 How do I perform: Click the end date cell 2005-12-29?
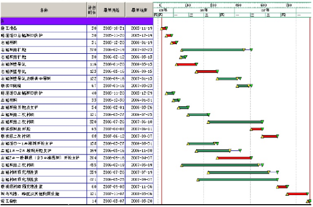(140, 93)
